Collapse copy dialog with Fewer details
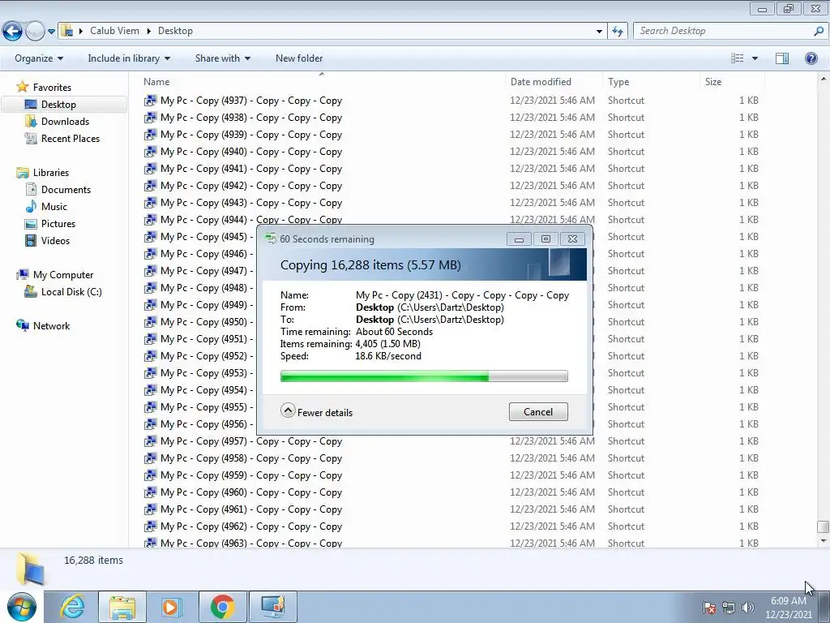Image resolution: width=830 pixels, height=623 pixels. (x=317, y=411)
